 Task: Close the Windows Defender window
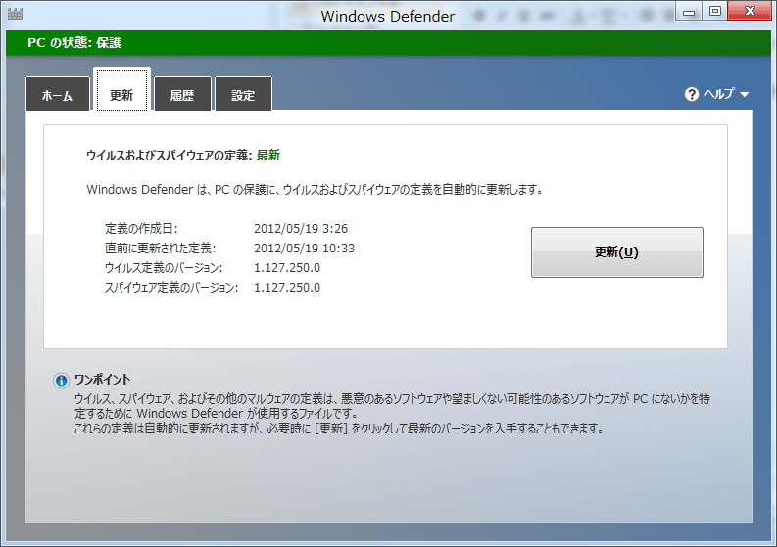pyautogui.click(x=750, y=11)
